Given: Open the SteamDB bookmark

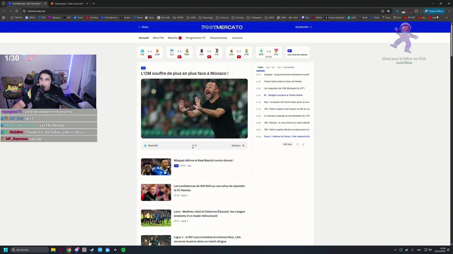Looking at the screenshot, I should click(163, 18).
